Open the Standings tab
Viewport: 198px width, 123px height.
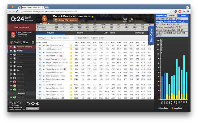click(x=139, y=33)
